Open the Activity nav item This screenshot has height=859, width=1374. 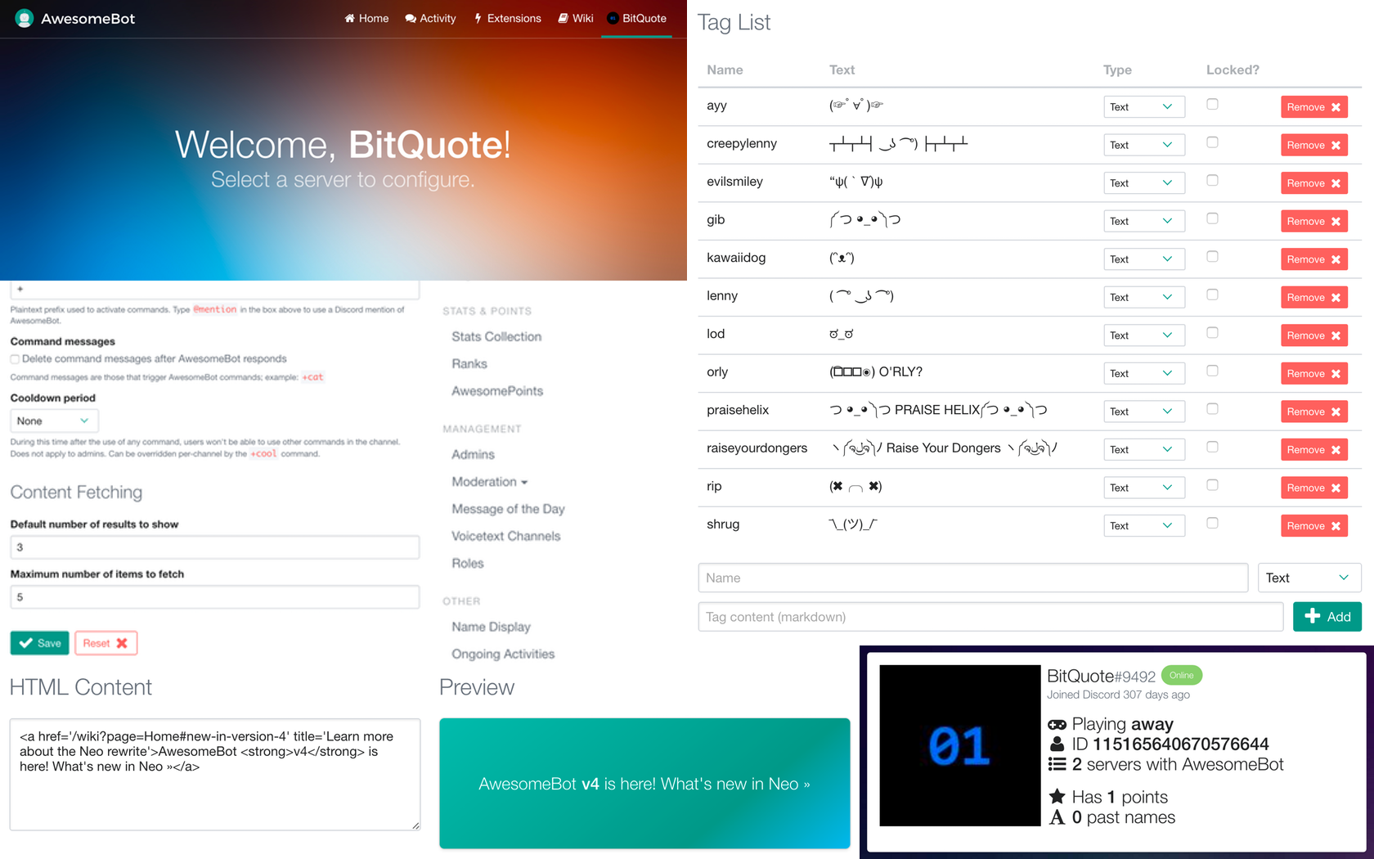[430, 18]
